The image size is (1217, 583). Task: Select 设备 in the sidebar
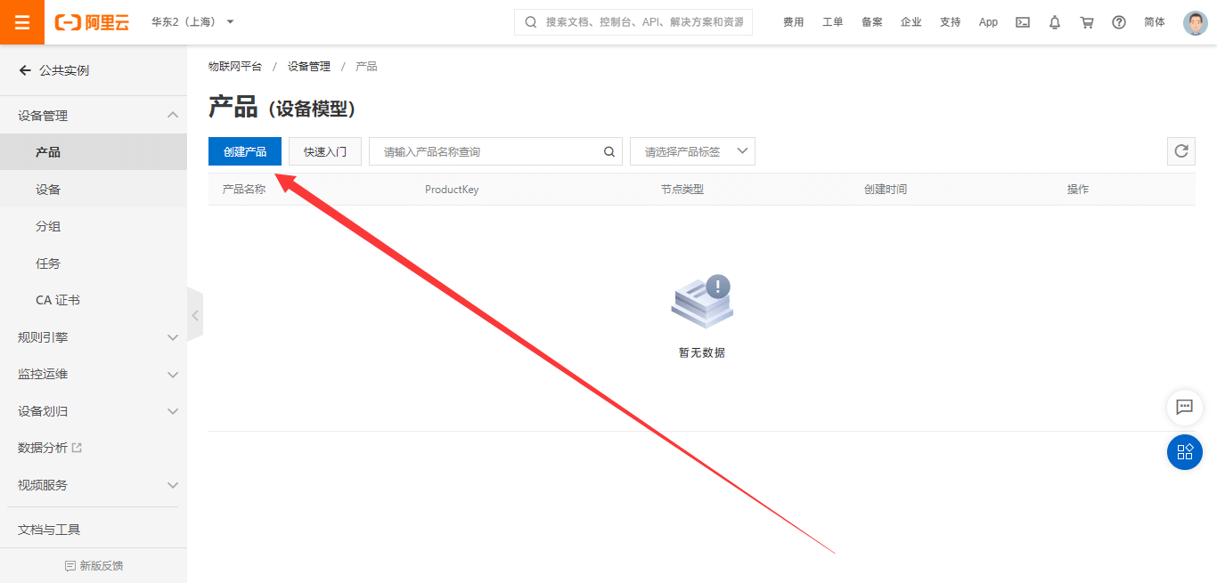click(x=49, y=189)
